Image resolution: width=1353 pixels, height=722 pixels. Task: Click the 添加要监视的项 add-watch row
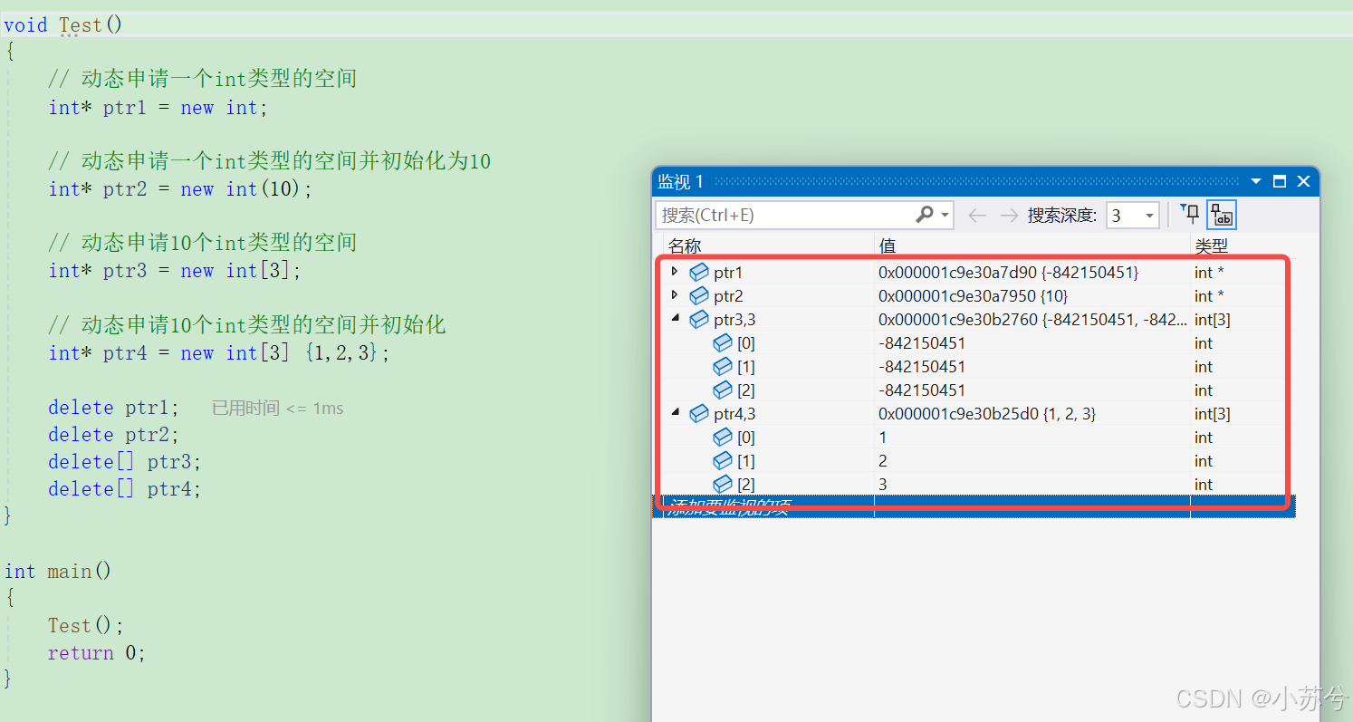pos(974,506)
